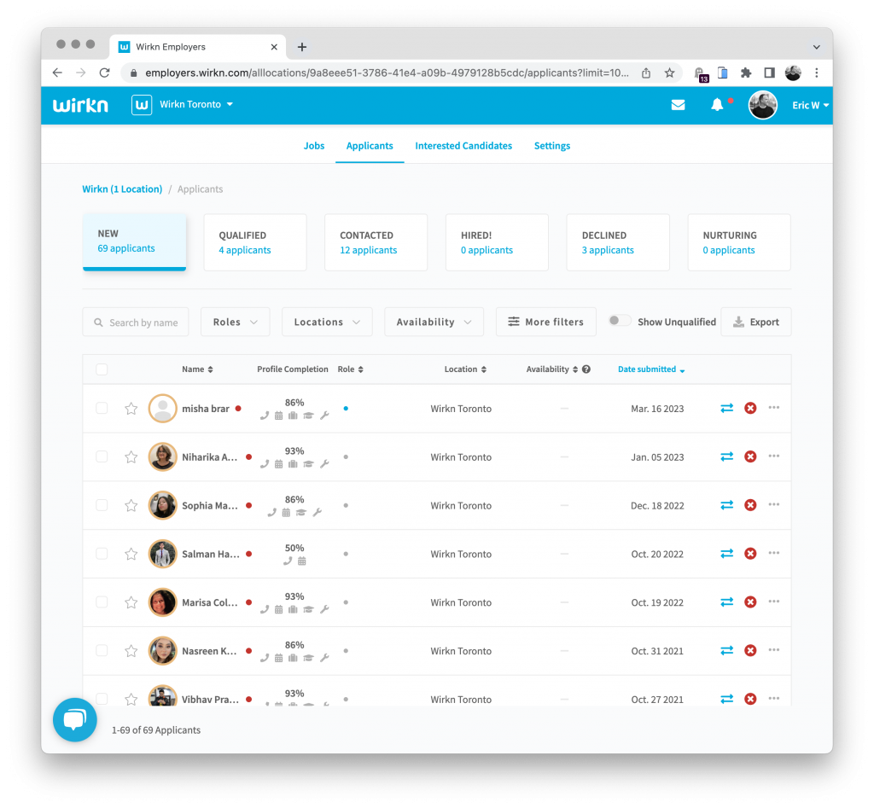The height and width of the screenshot is (808, 874).
Task: Click the Search by name field
Action: coord(137,323)
